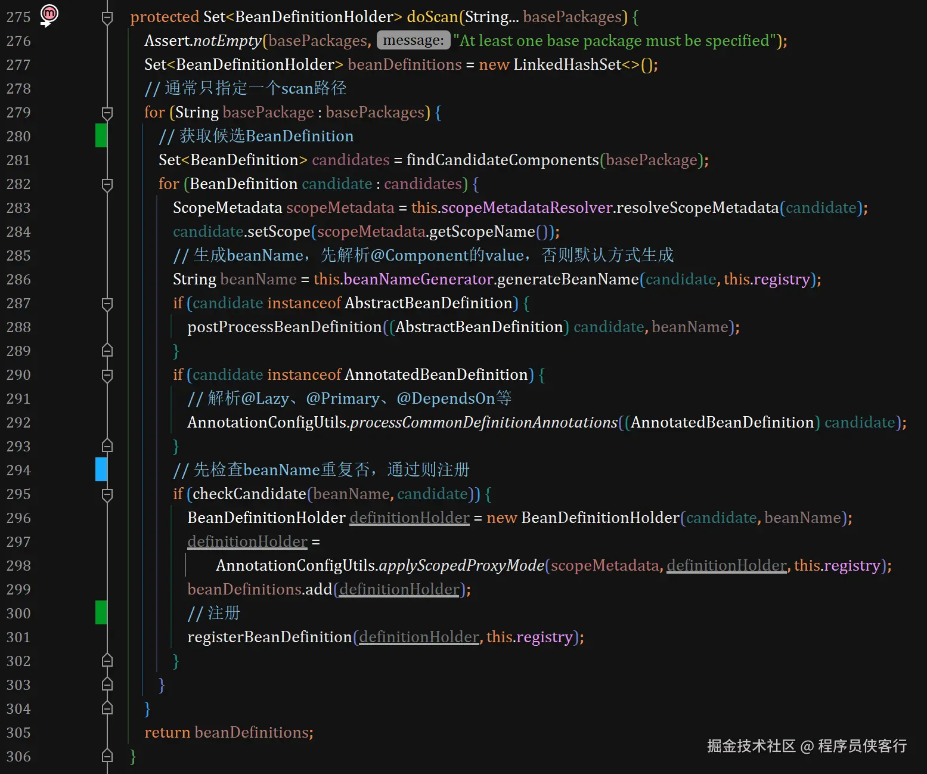Click line number 286
Image resolution: width=927 pixels, height=774 pixels.
[18, 279]
